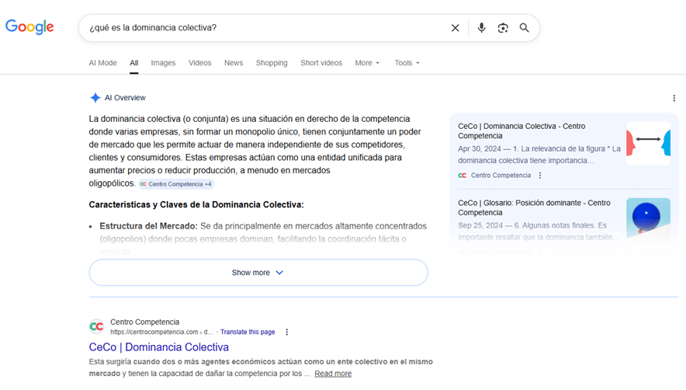
Task: Expand AI Overview with Show more
Action: tap(258, 273)
